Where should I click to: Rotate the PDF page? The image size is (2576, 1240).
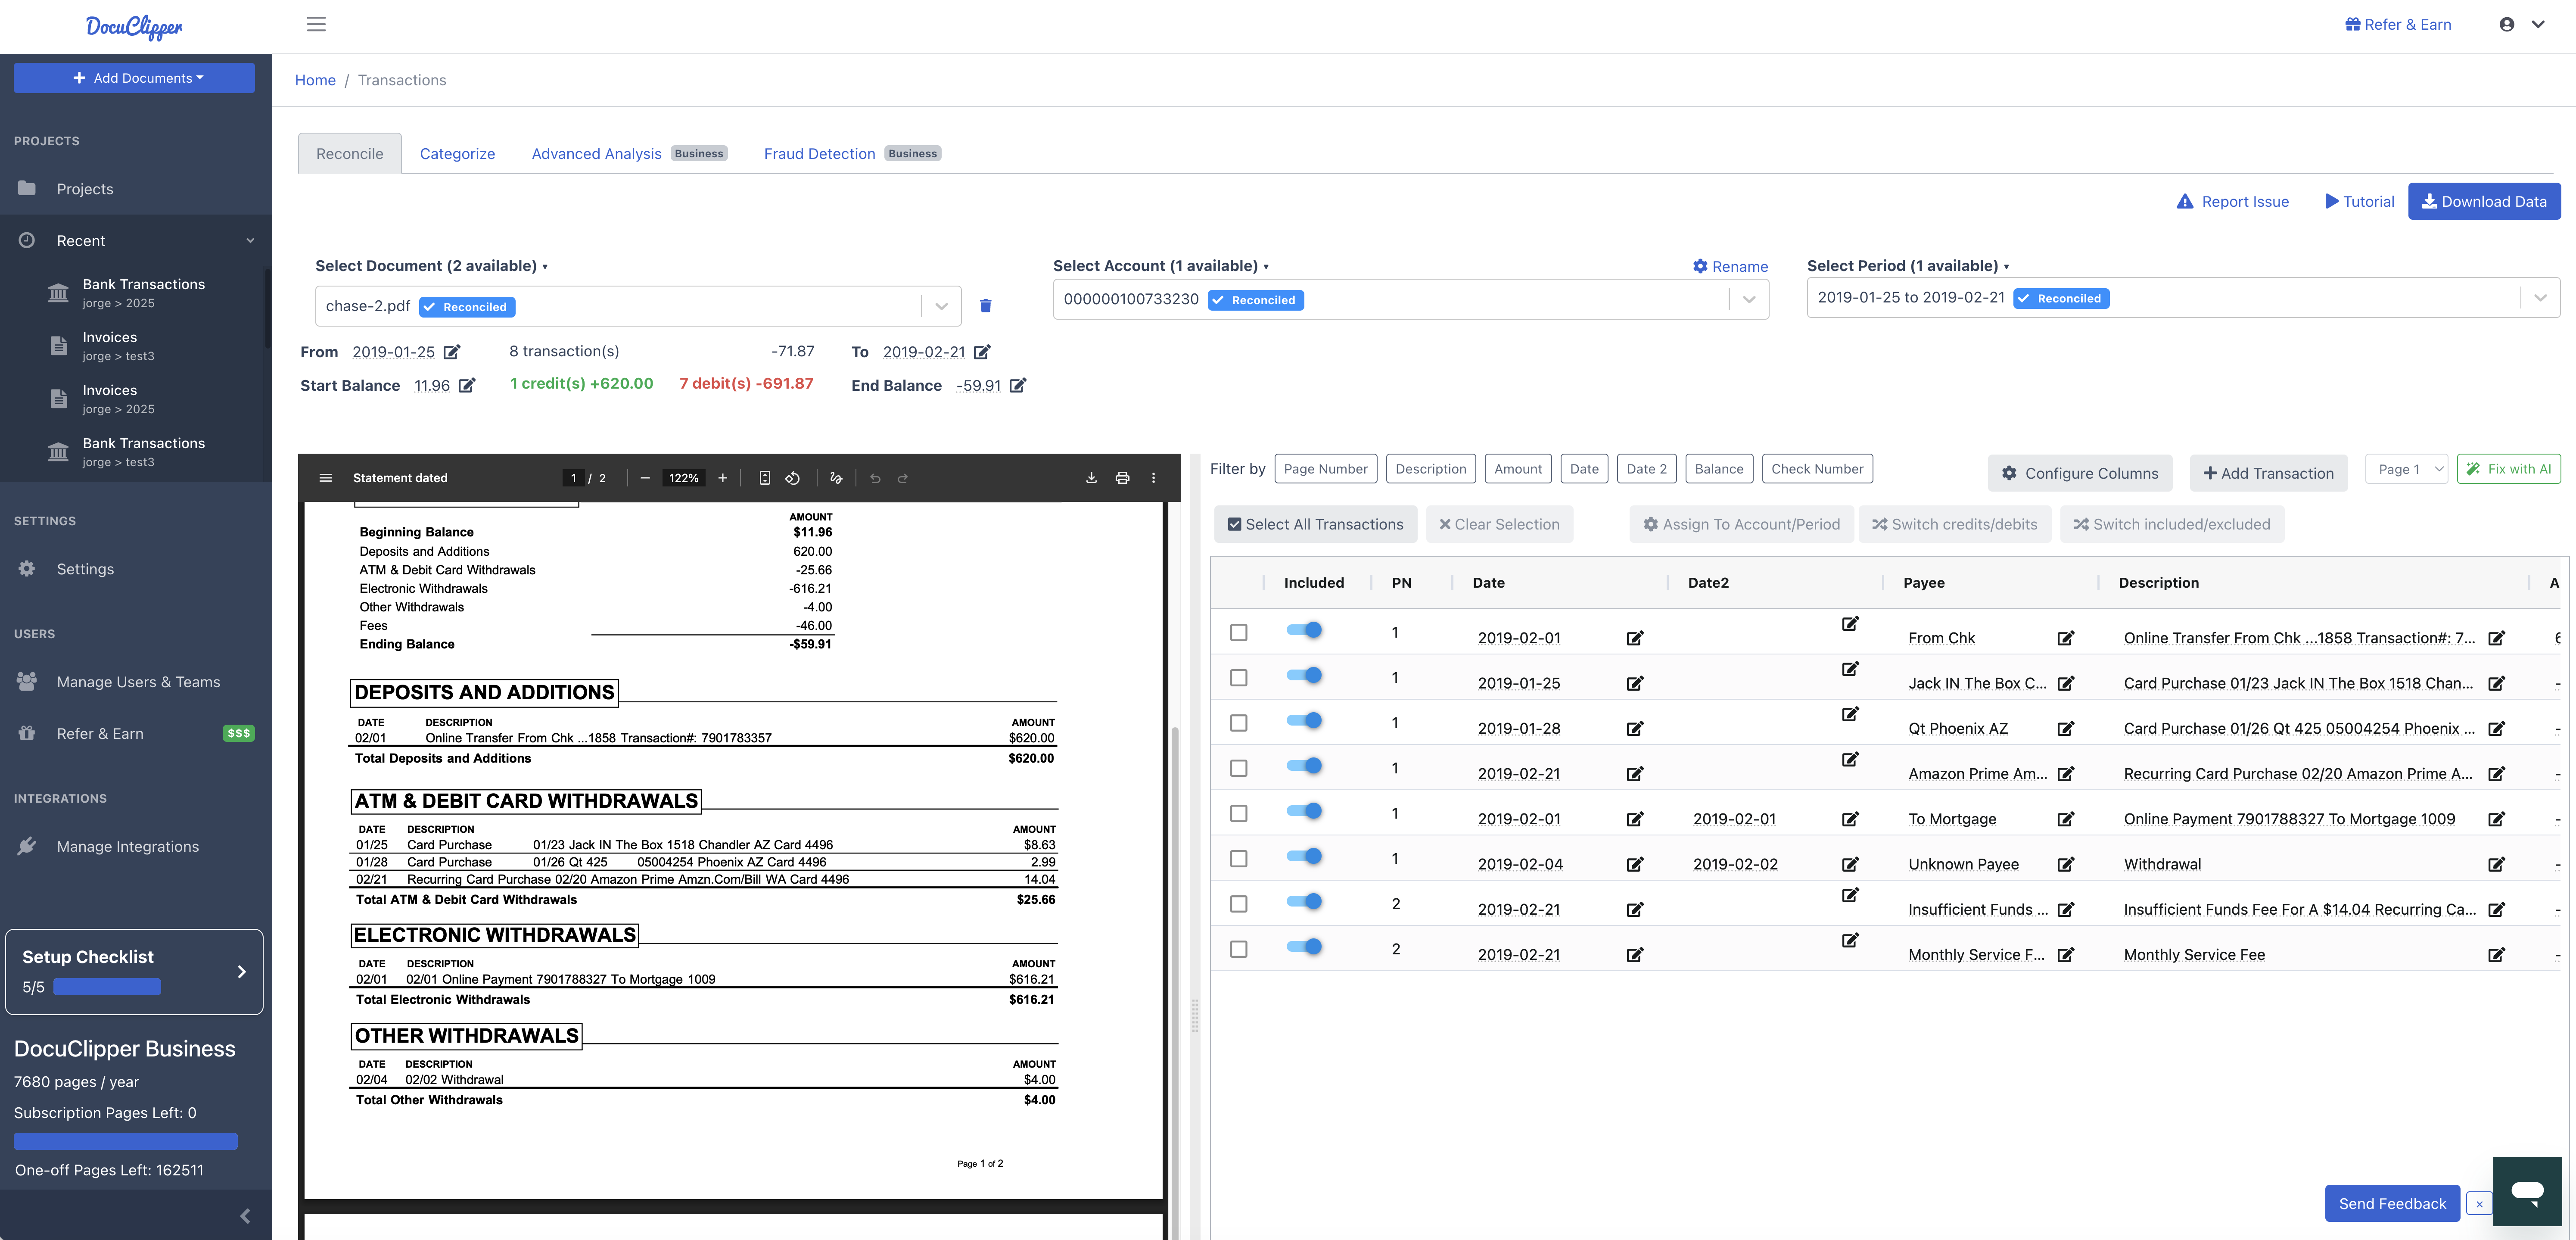(x=792, y=478)
